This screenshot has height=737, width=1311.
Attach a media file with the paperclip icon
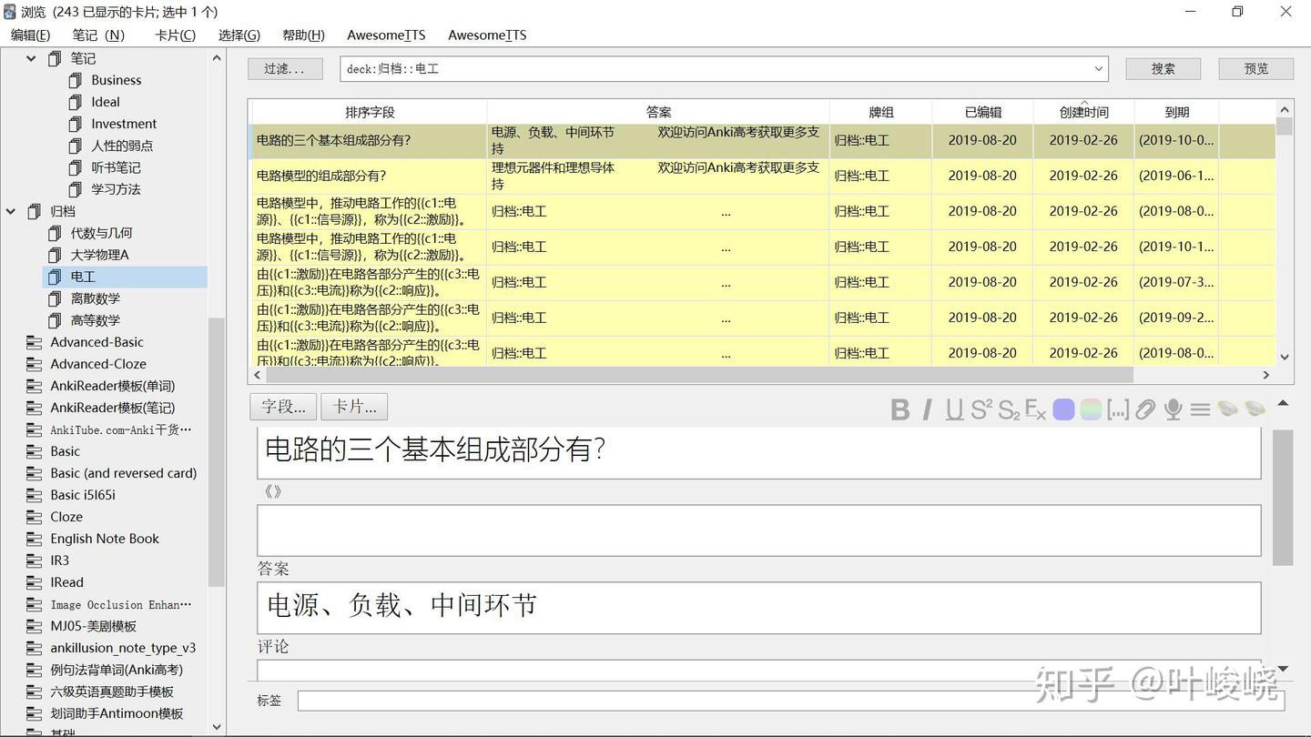coord(1145,409)
